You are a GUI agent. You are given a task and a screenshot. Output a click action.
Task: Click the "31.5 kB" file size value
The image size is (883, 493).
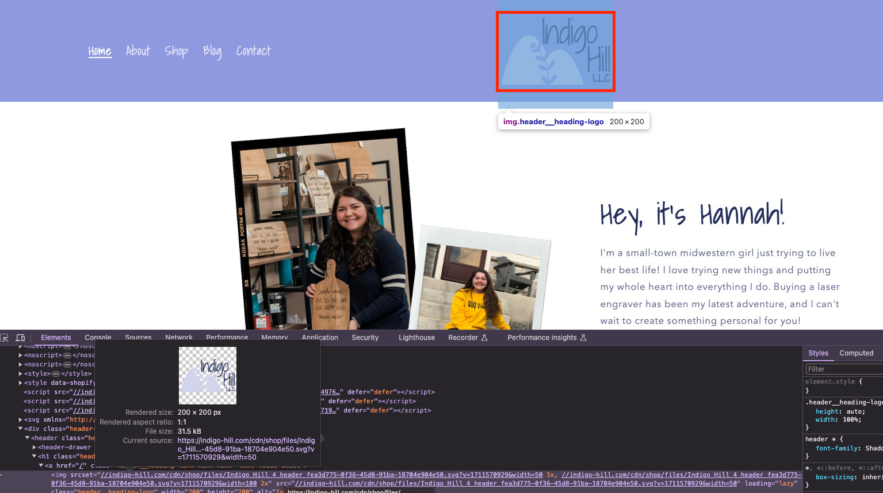point(189,431)
